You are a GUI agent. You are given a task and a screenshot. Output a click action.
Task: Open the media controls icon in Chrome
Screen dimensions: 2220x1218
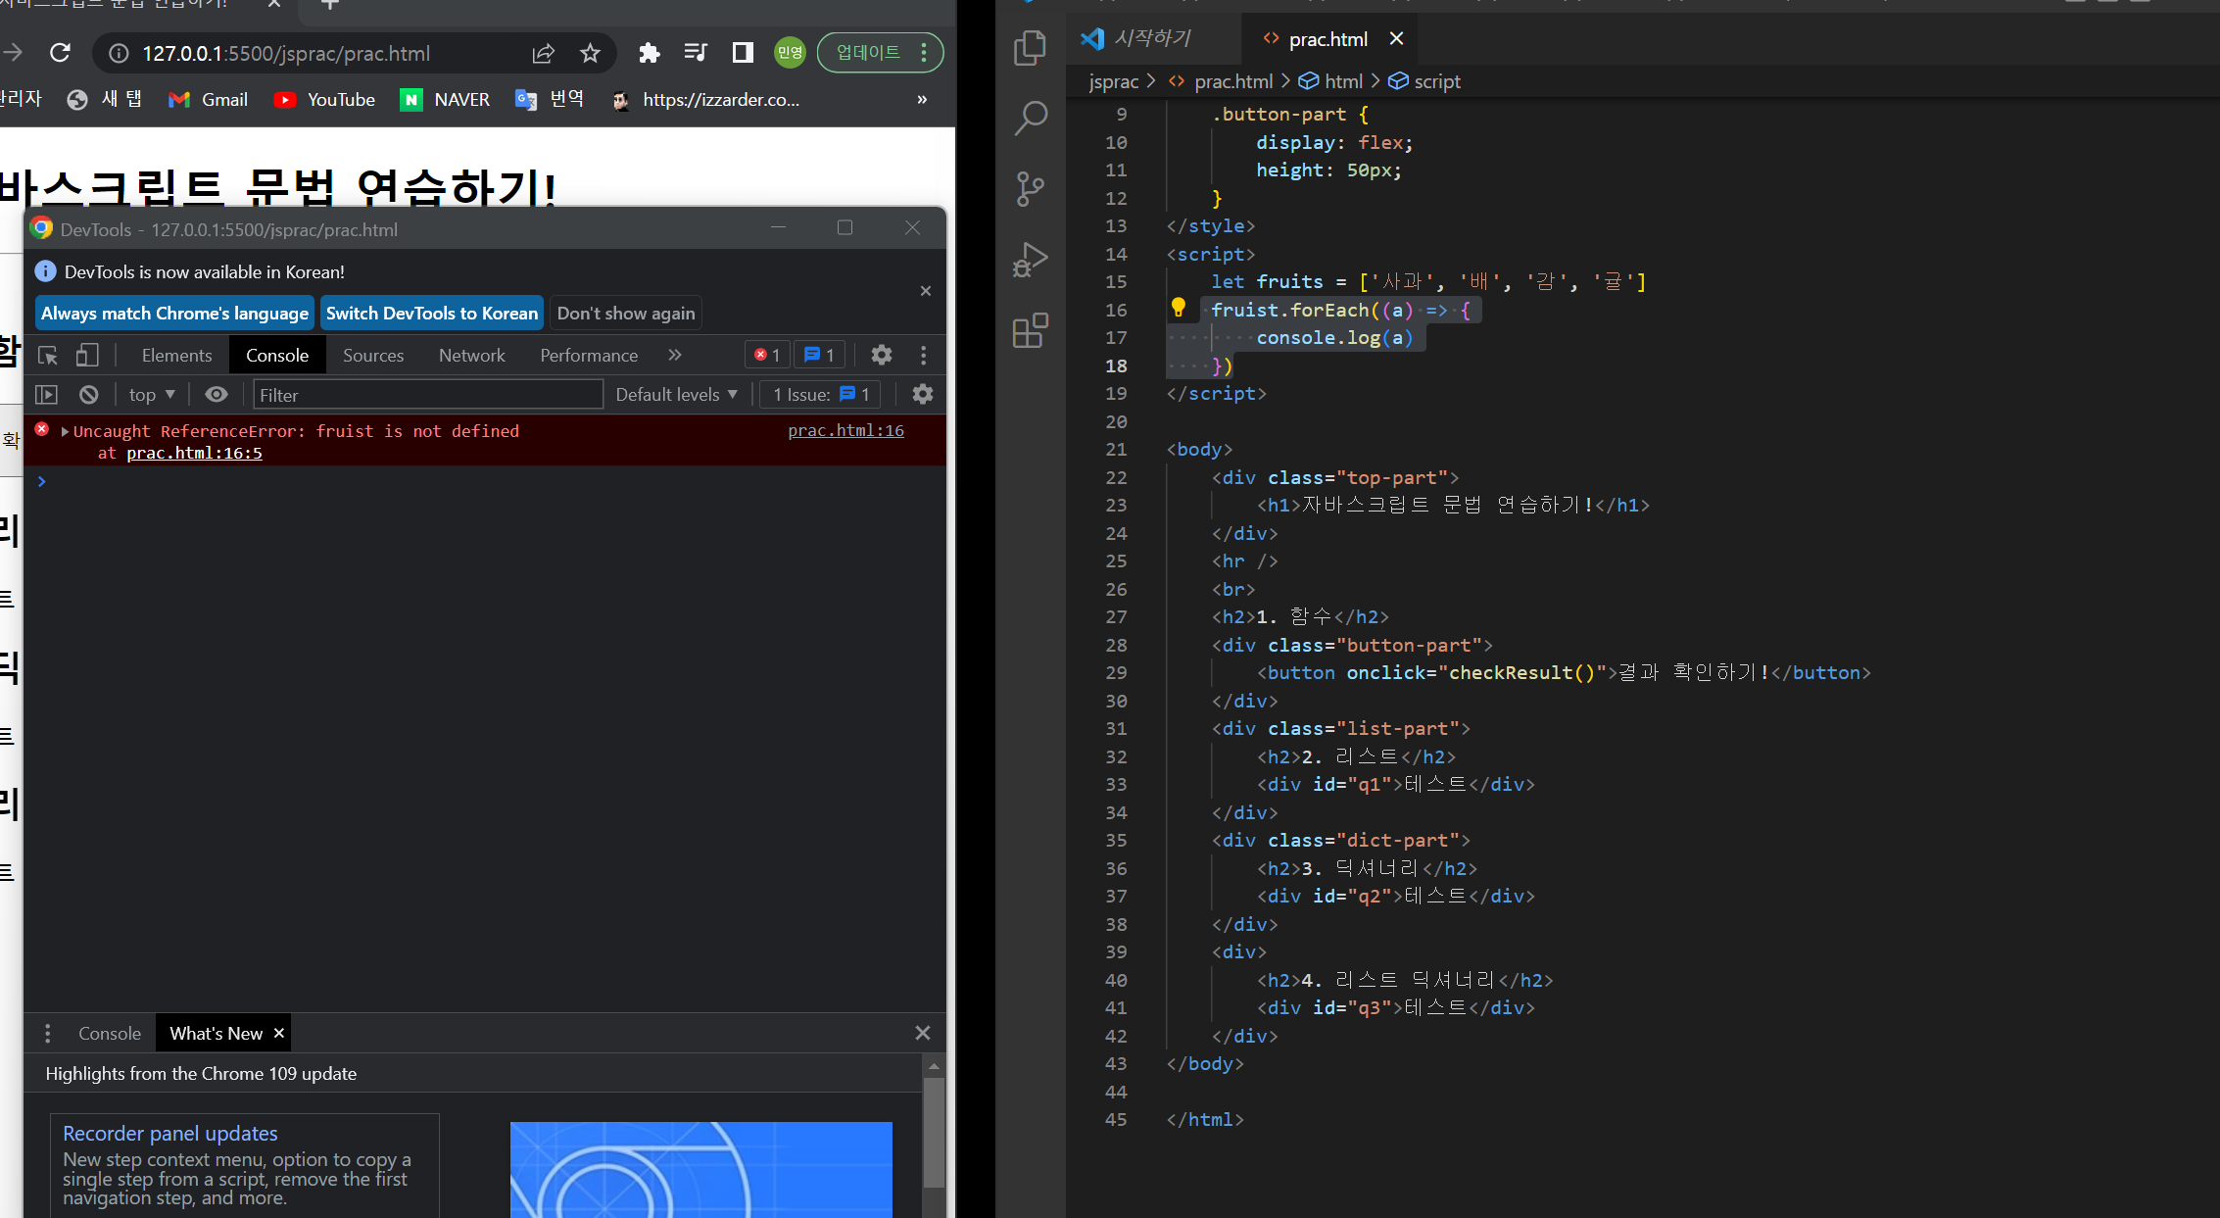696,53
